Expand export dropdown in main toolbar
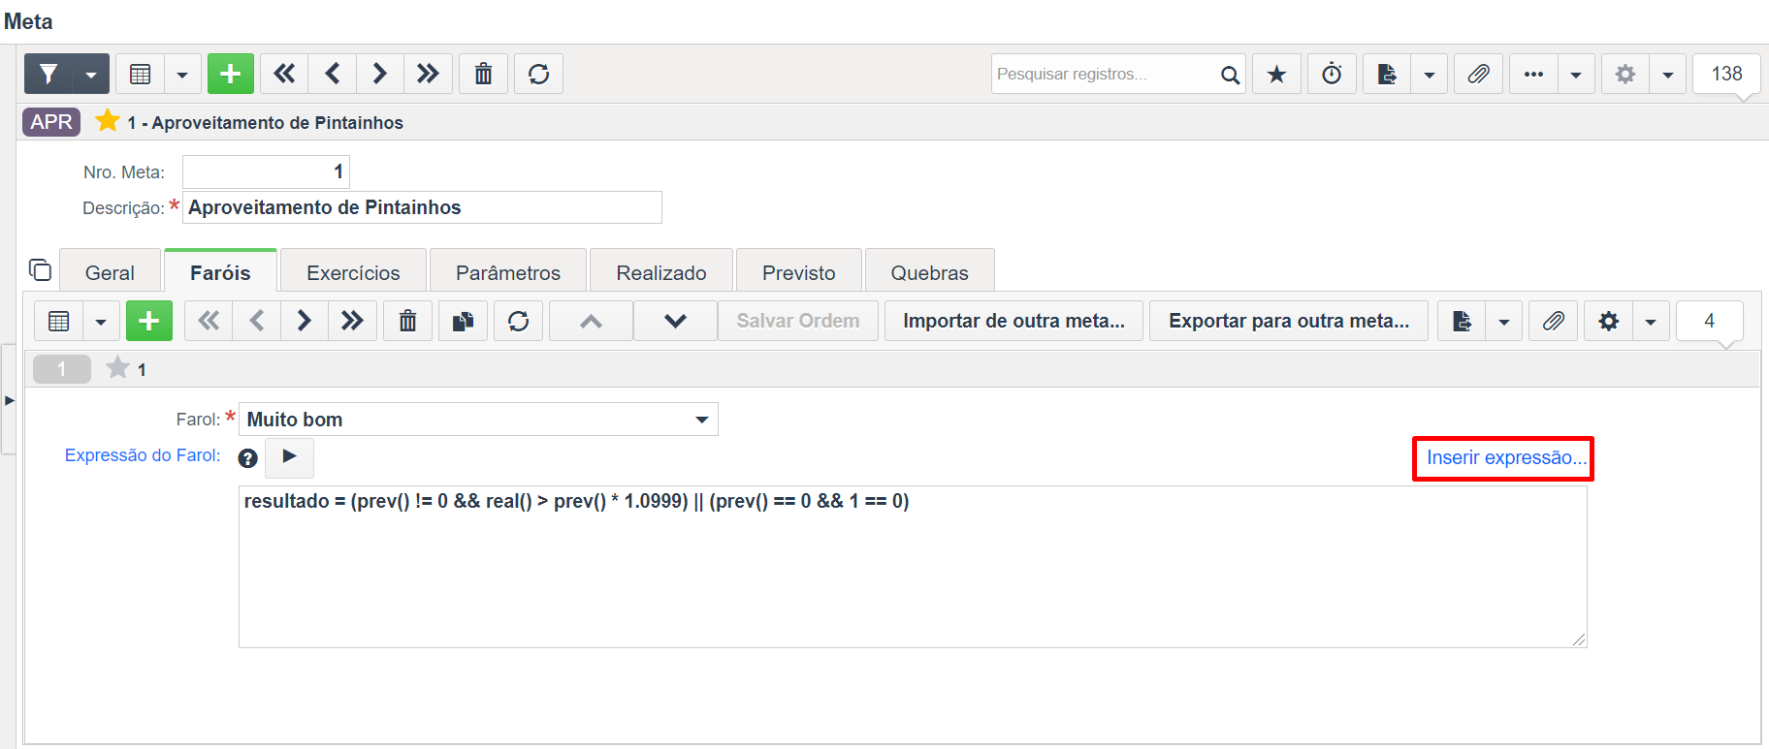Viewport: 1769px width, 749px height. pyautogui.click(x=1430, y=74)
